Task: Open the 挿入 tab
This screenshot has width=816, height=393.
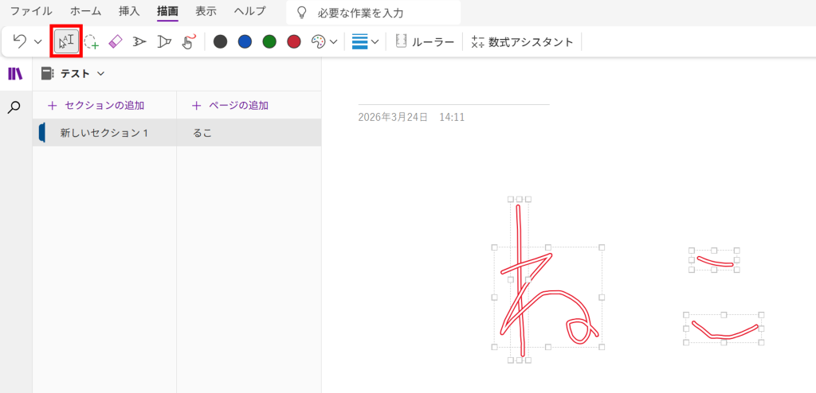Action: tap(128, 12)
